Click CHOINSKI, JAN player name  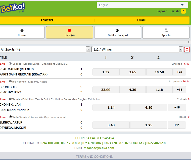(10, 105)
